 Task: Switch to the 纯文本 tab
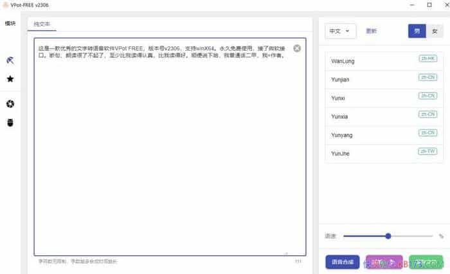coord(42,24)
